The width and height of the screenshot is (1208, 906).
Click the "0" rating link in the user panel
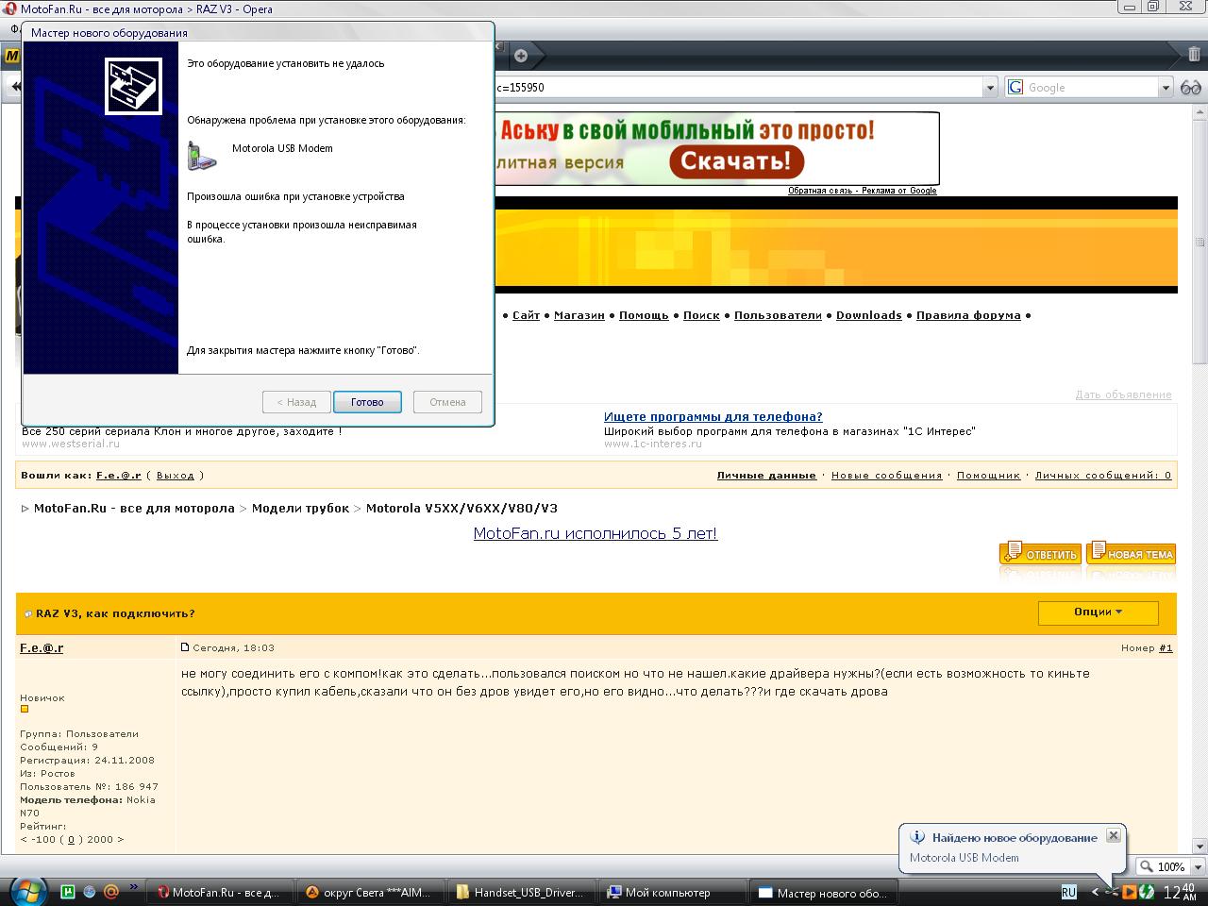[71, 839]
